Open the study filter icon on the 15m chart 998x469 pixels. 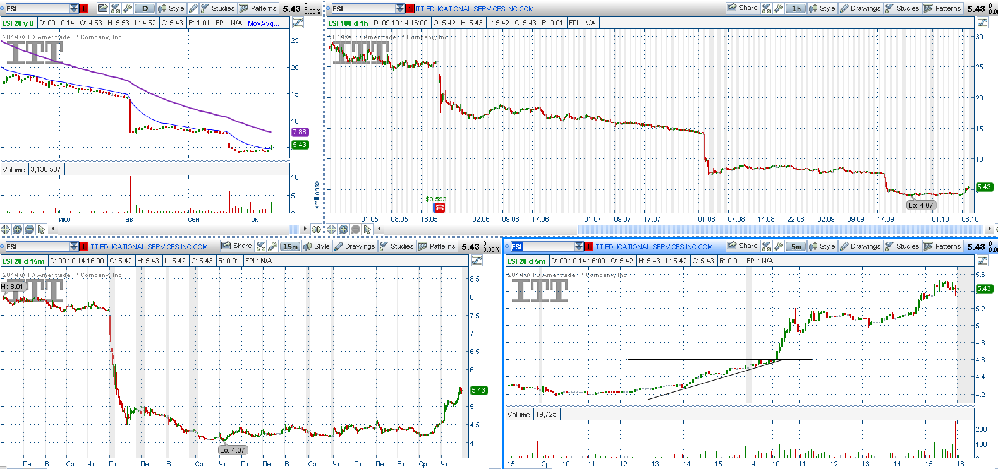[x=261, y=246]
